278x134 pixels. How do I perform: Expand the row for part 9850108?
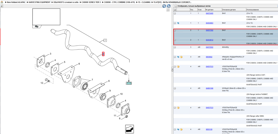tap(175, 129)
